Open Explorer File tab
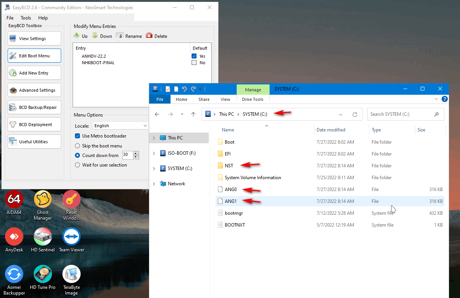Screen dimensions: 460x298 pos(160,99)
